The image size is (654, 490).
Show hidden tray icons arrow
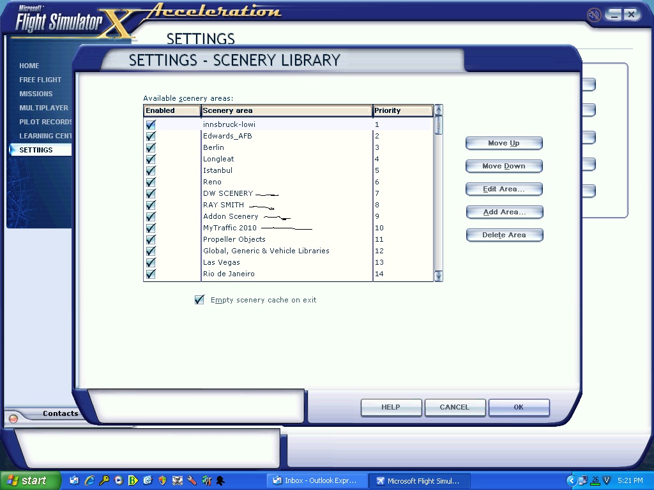click(571, 480)
